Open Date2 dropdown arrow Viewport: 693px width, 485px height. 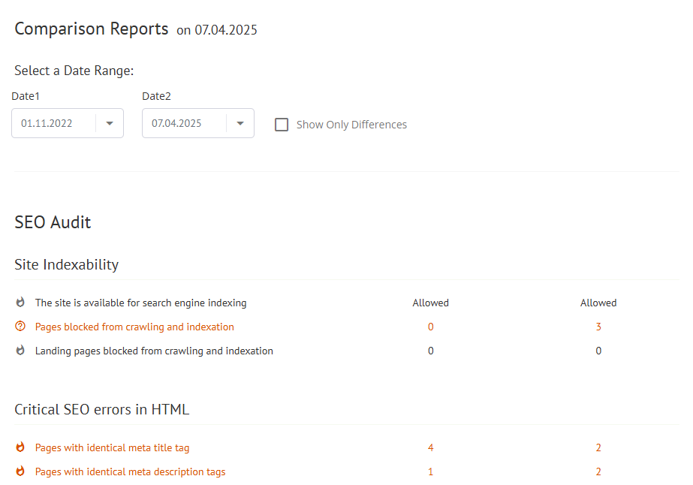point(240,123)
